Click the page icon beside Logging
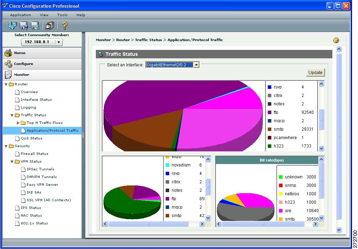This screenshot has width=358, height=249. pos(17,107)
